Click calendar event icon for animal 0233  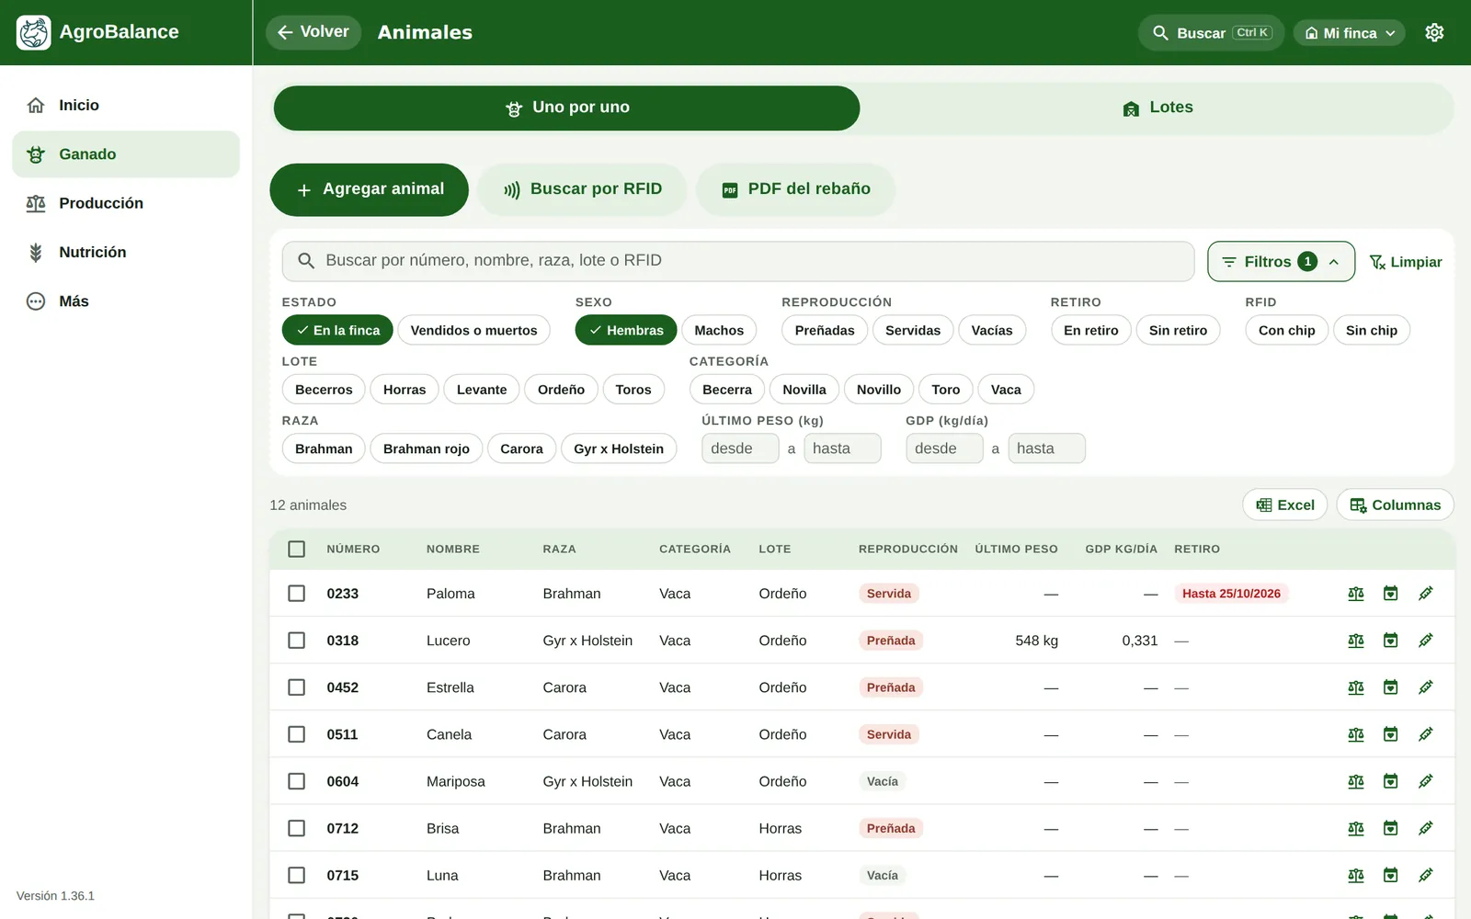[x=1391, y=594]
